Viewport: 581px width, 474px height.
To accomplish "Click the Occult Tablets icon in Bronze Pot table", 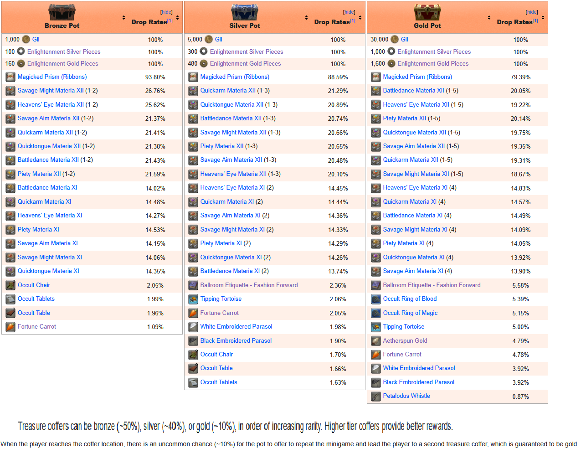I will (x=10, y=299).
